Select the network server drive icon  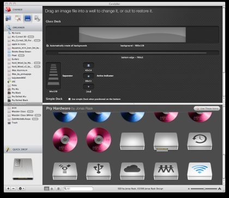(x=166, y=171)
